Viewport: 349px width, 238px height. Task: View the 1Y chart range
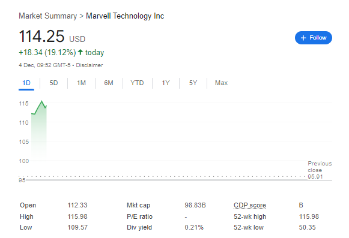click(166, 83)
